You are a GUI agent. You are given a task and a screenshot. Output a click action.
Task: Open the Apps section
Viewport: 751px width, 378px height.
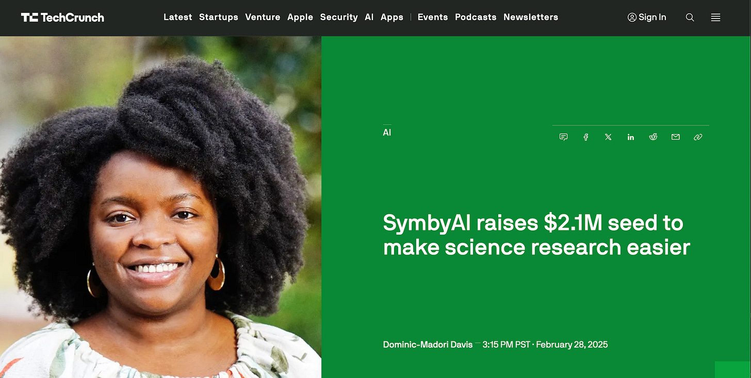pos(392,17)
